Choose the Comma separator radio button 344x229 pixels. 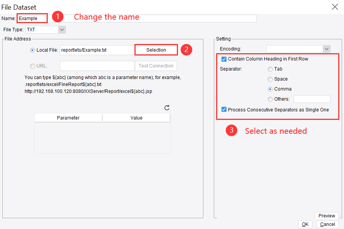point(270,89)
